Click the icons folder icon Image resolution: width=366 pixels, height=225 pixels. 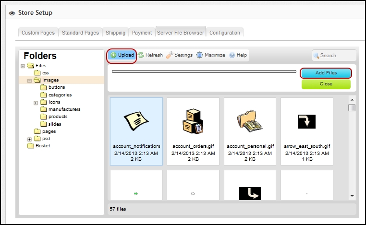[44, 102]
